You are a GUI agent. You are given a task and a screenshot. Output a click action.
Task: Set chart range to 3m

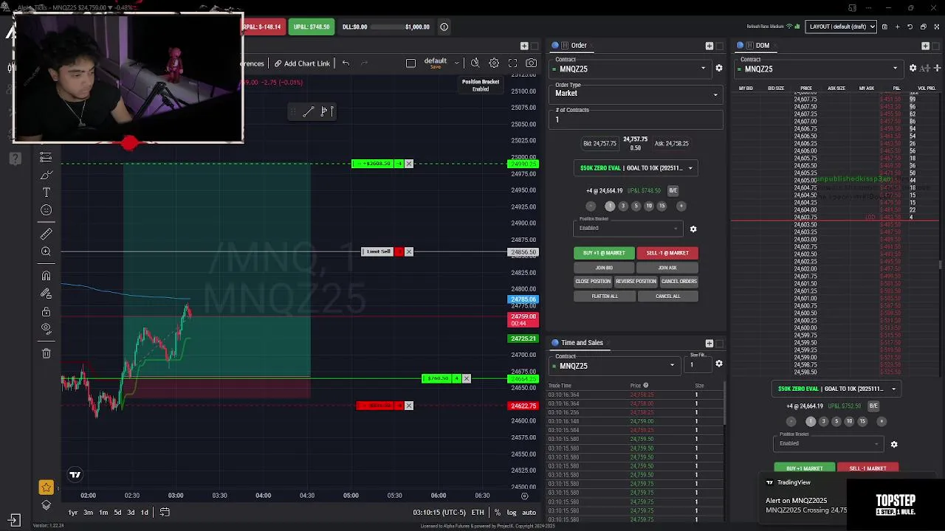click(88, 513)
